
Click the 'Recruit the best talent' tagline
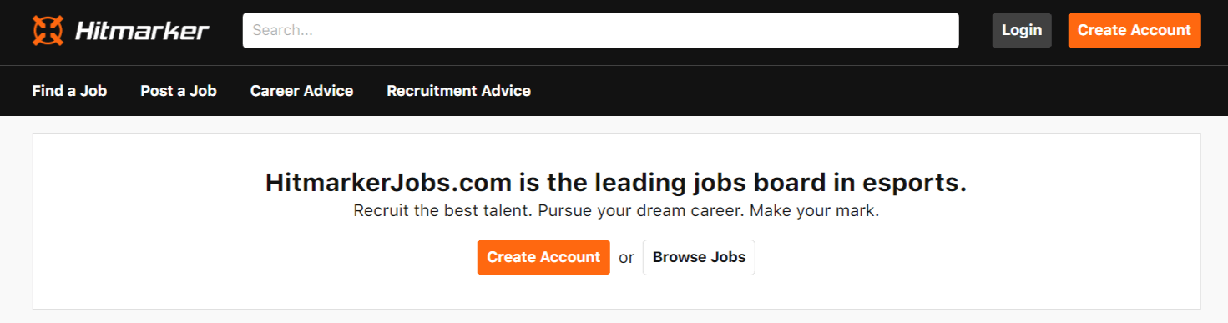coord(616,211)
